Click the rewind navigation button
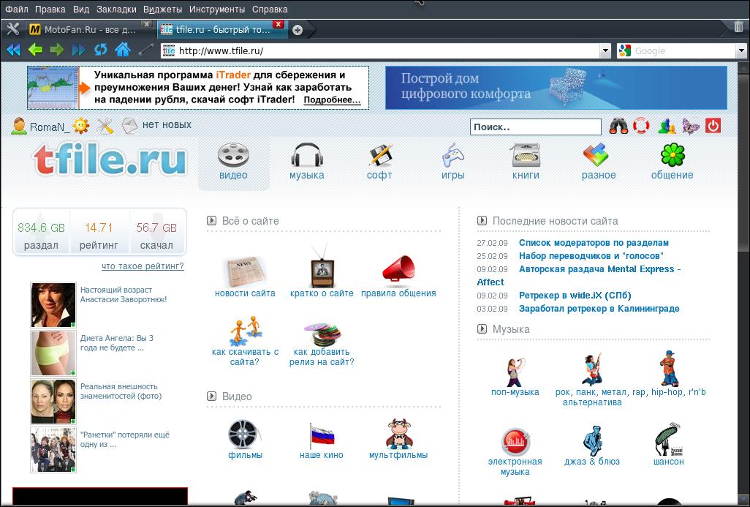 (x=13, y=49)
